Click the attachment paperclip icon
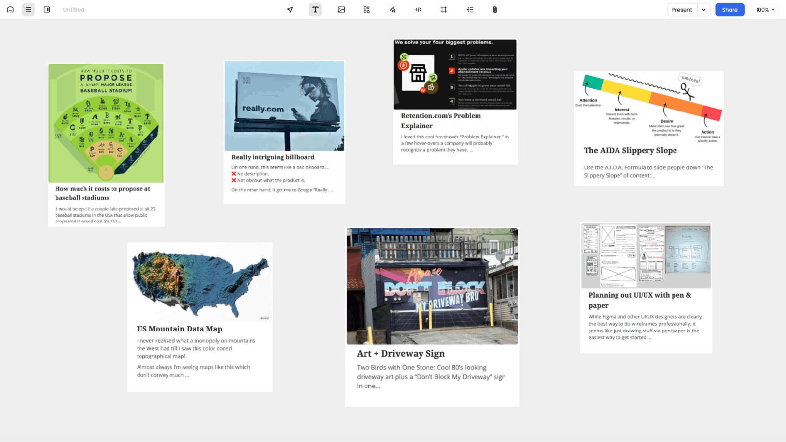786x442 pixels. [495, 10]
